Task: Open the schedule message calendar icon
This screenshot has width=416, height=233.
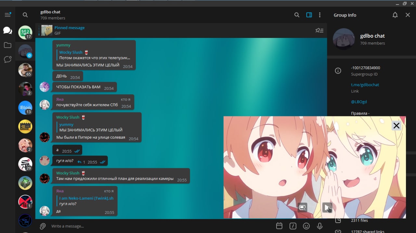Action: point(279,226)
